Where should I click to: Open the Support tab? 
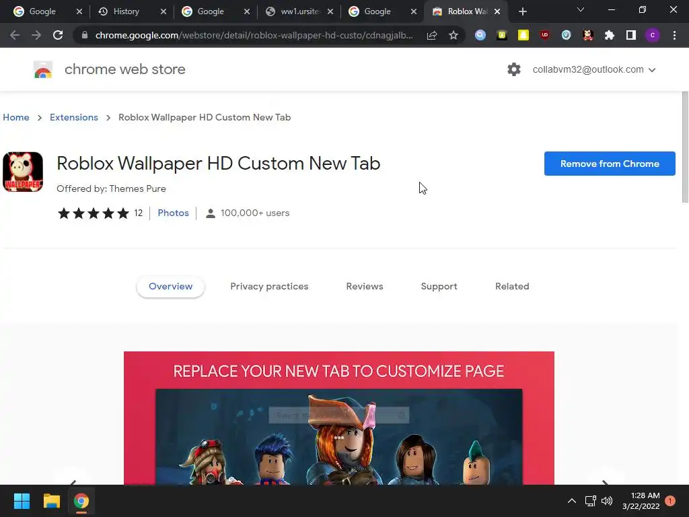pos(439,286)
